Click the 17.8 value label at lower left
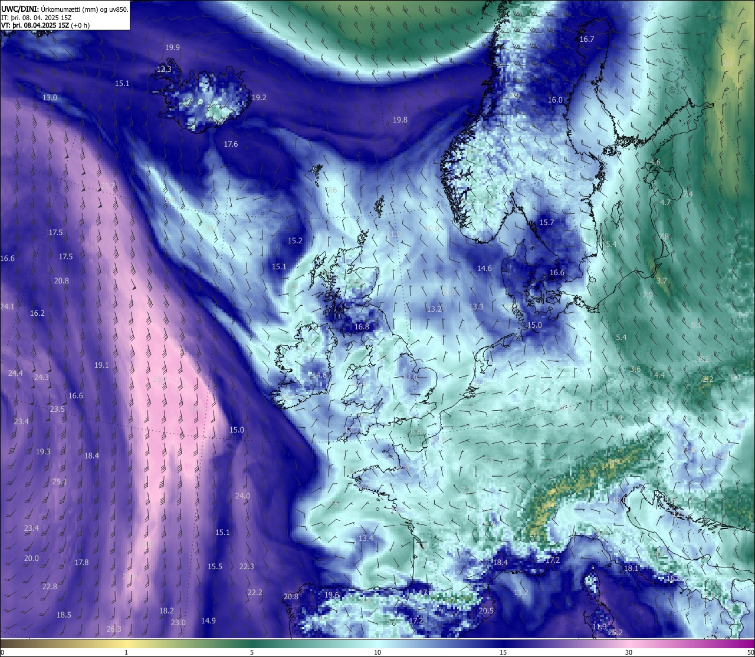This screenshot has width=755, height=657. pyautogui.click(x=81, y=563)
